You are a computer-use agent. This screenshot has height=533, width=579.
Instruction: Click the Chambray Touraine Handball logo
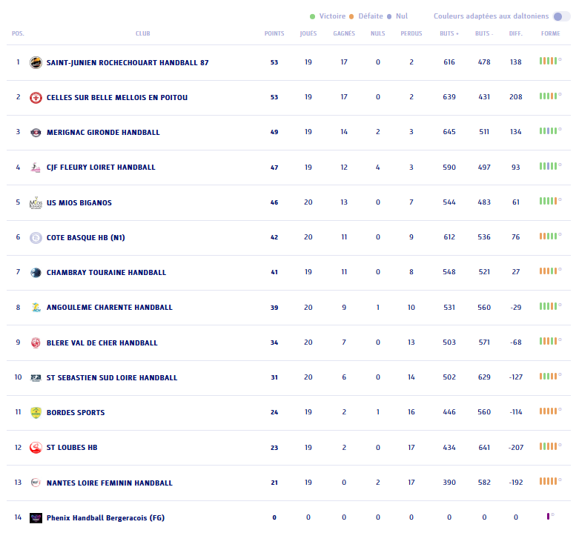click(x=36, y=273)
